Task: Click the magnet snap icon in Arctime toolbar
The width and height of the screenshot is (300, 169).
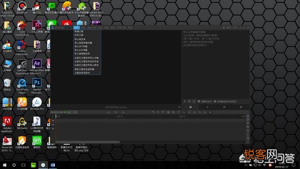Action: click(210, 112)
